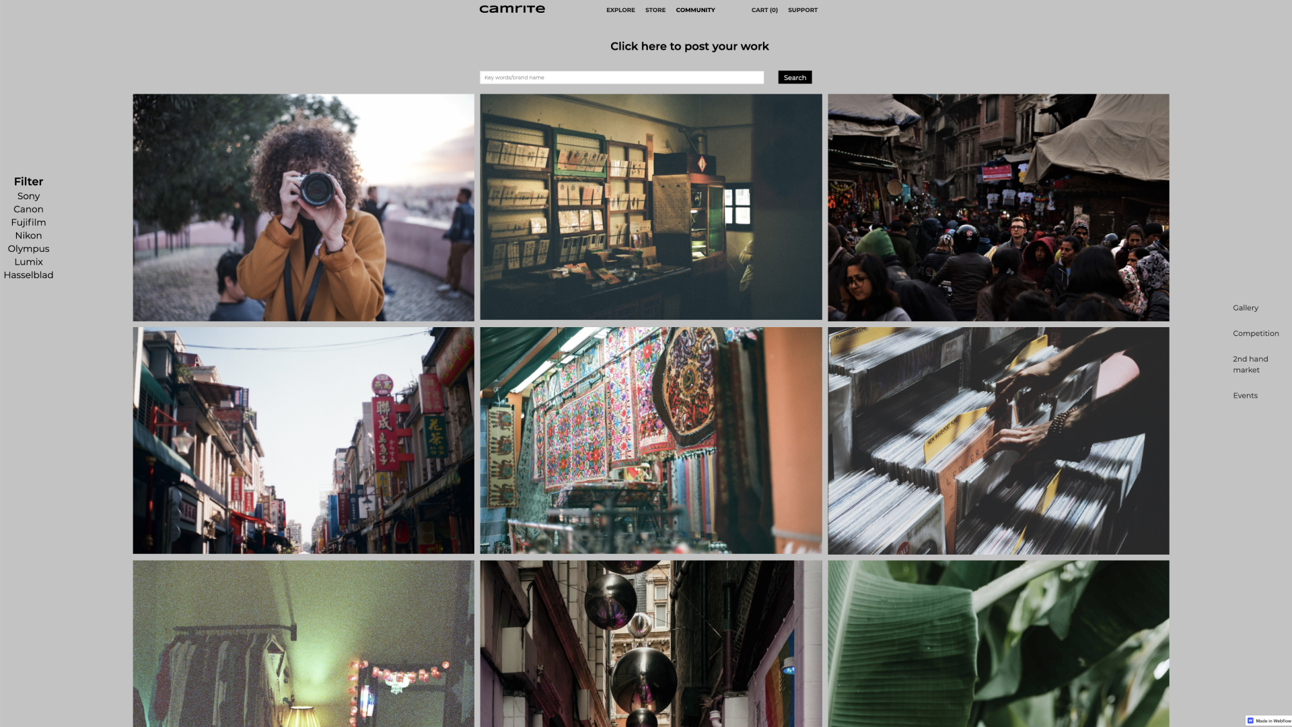Screen dimensions: 1292x727
Task: Go to the Gallery section
Action: (x=1245, y=308)
